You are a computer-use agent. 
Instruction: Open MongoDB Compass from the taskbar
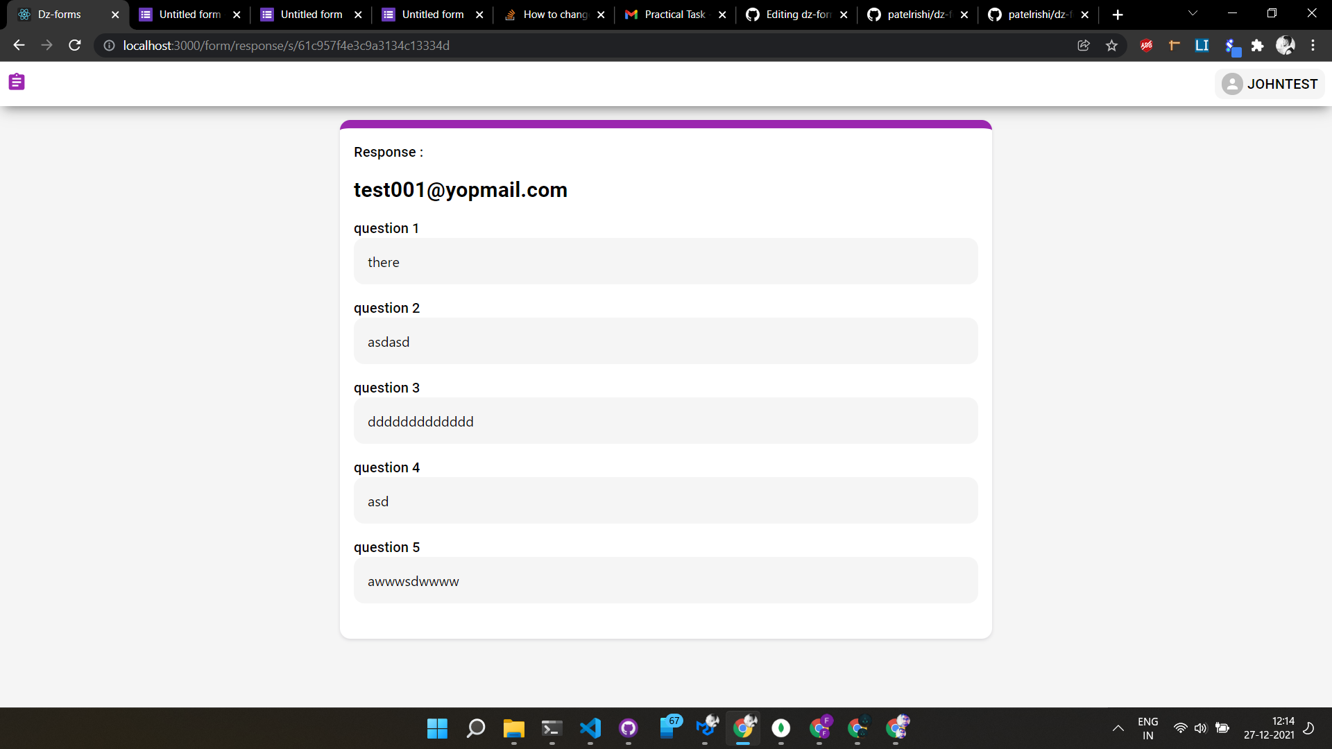point(781,728)
